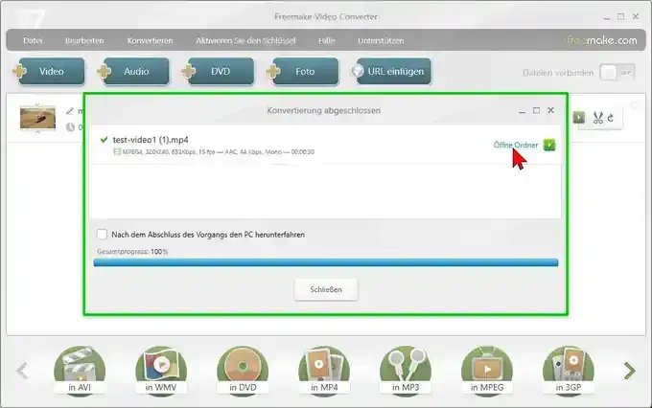Choose in DVD output format
The width and height of the screenshot is (652, 408).
pyautogui.click(x=243, y=371)
